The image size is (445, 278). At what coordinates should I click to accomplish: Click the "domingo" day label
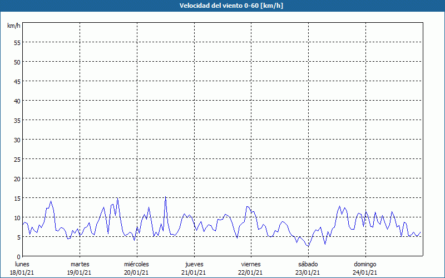(x=365, y=264)
